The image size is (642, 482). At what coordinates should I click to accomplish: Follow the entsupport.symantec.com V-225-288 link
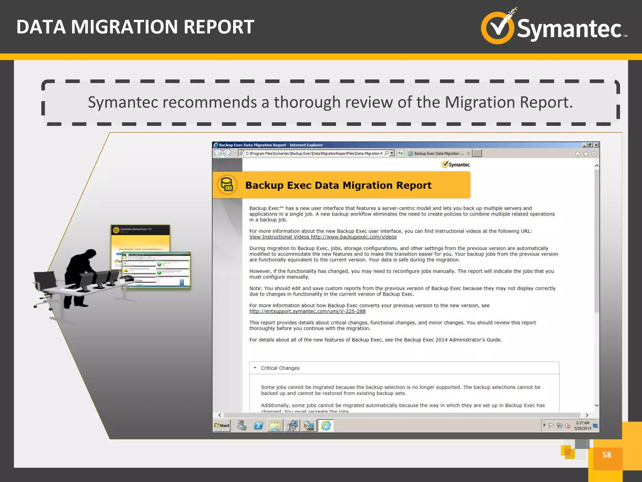(307, 311)
